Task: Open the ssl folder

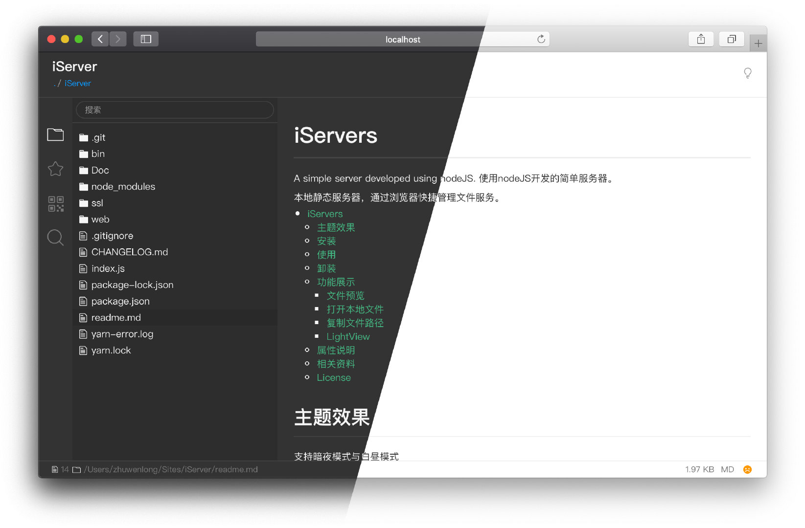Action: click(175, 203)
